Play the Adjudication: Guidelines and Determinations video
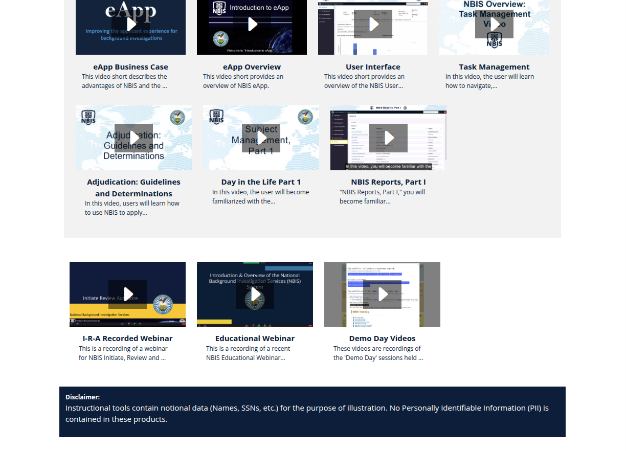The image size is (626, 451). (133, 138)
